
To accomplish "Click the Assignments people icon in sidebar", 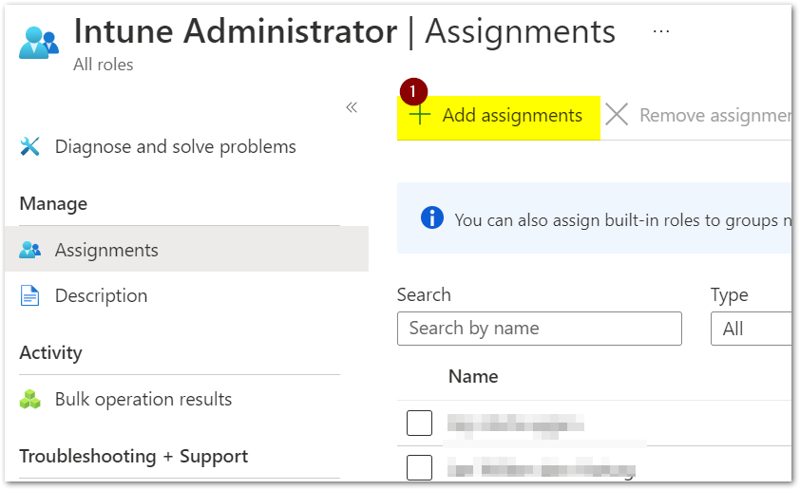I will (x=29, y=250).
